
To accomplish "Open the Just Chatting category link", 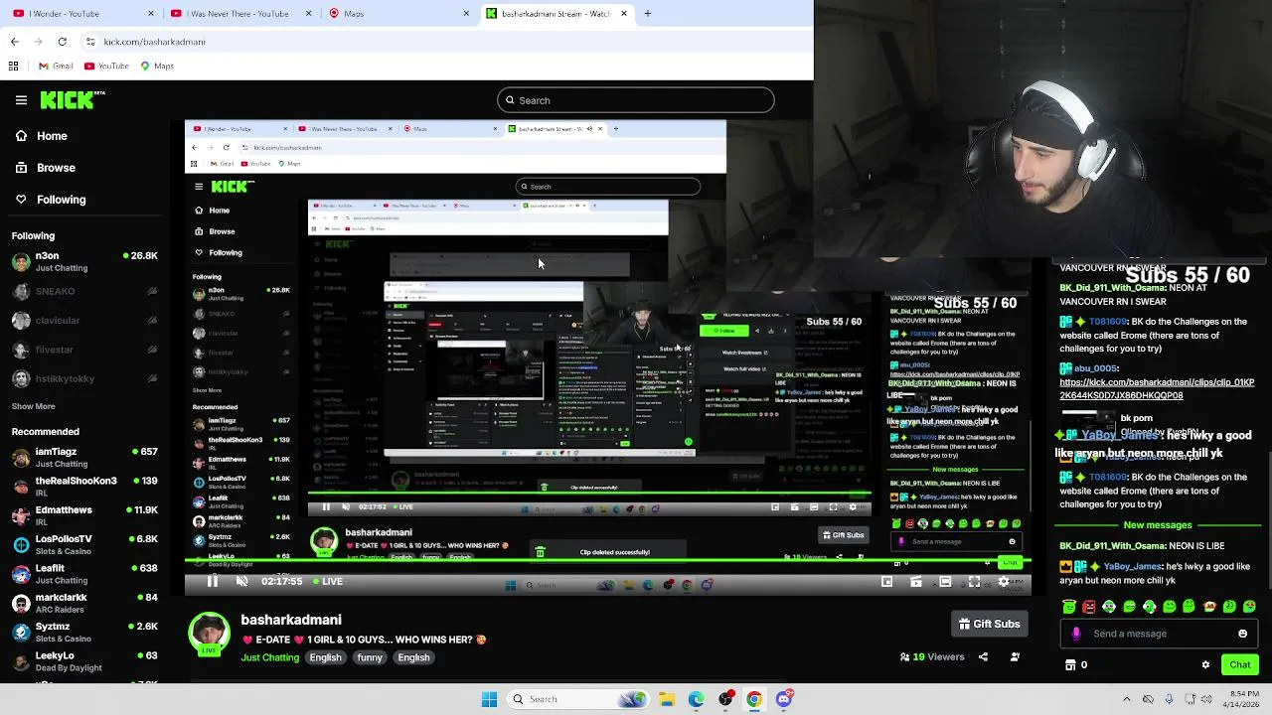I will click(x=269, y=657).
